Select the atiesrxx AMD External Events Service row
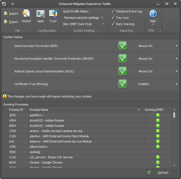181x179 pixels. [88, 141]
